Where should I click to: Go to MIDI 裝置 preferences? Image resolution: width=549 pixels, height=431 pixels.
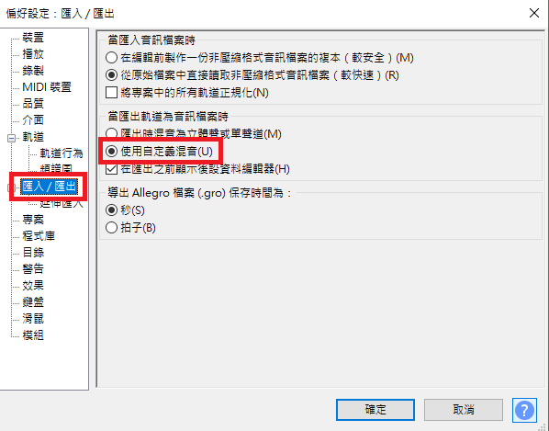point(47,87)
